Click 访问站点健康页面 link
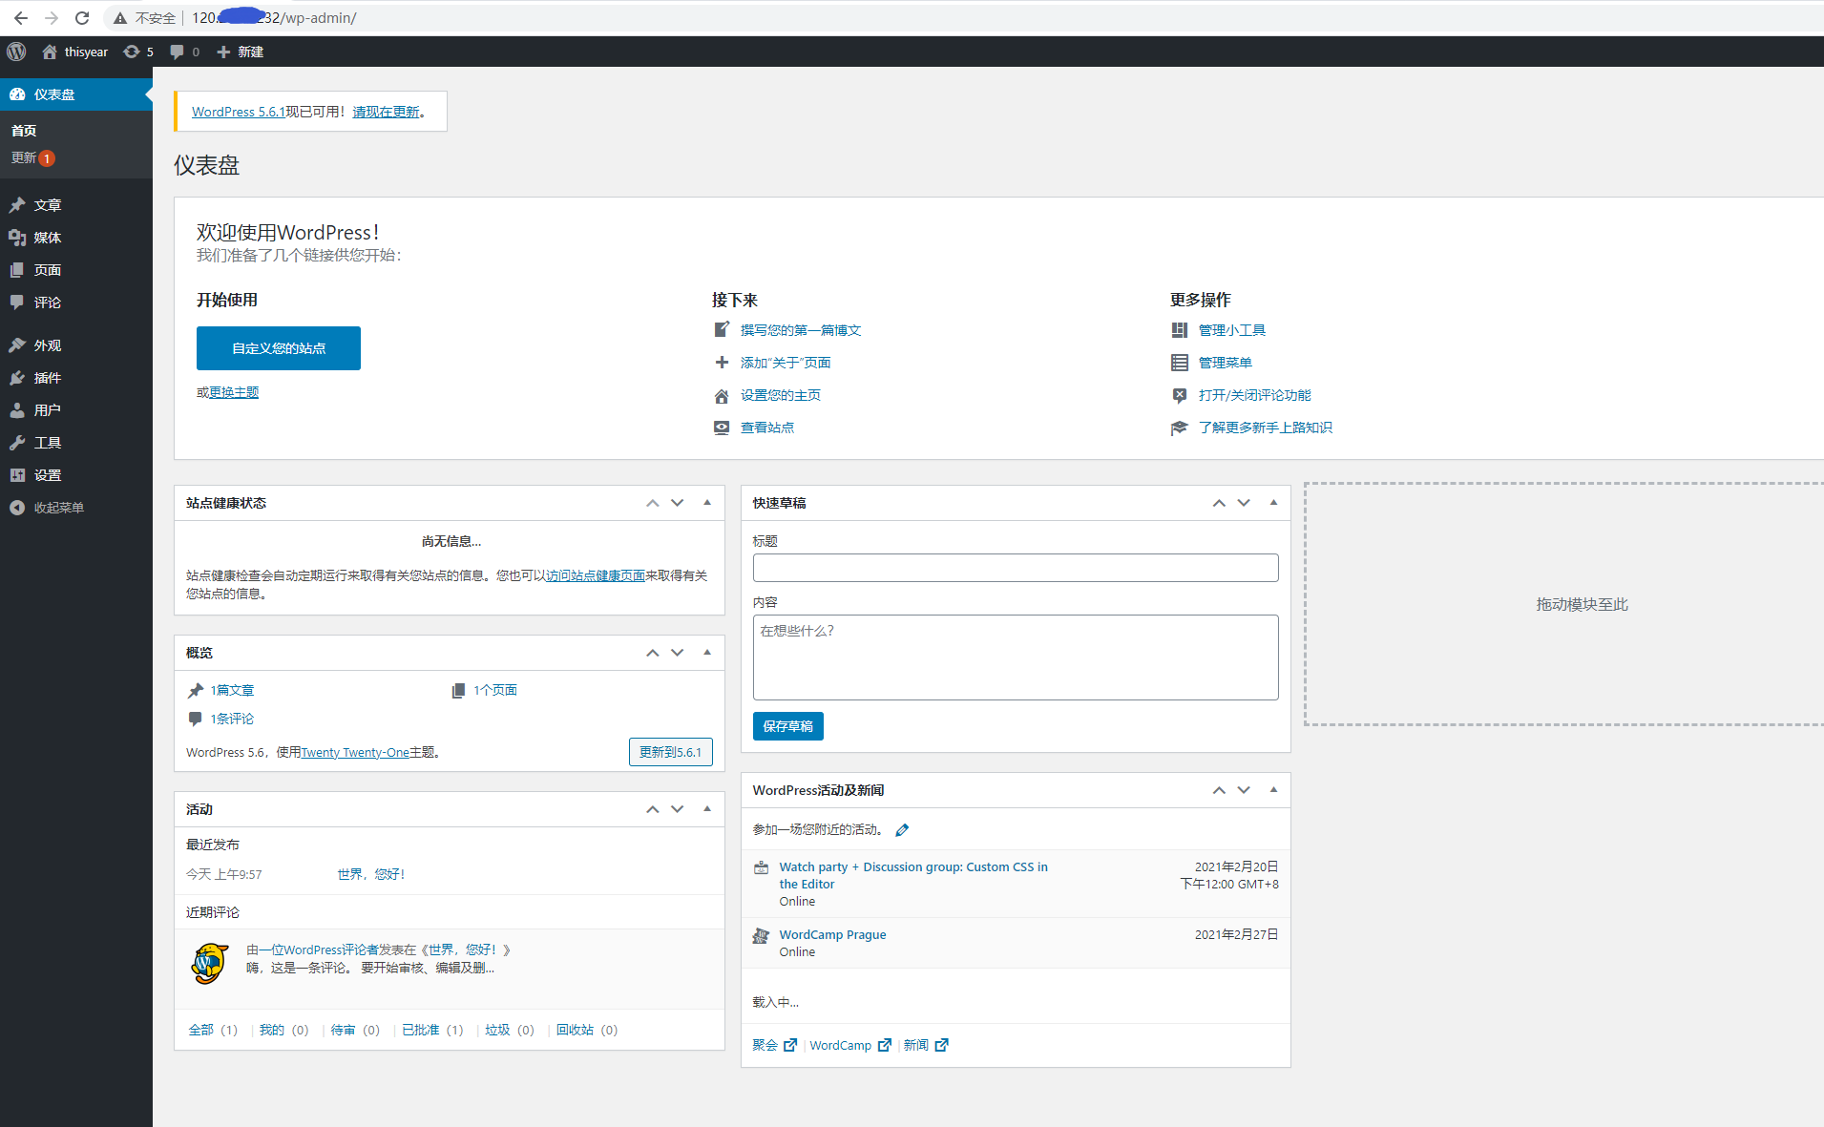 tap(596, 575)
